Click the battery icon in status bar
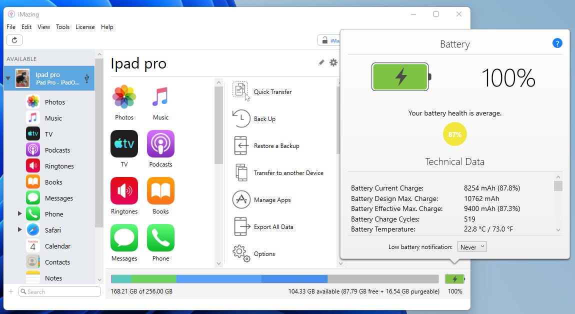This screenshot has height=314, width=575. pos(454,279)
